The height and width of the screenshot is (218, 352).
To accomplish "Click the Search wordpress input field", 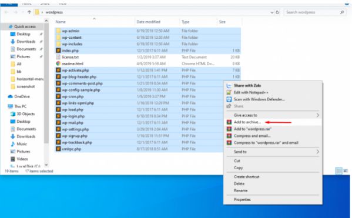I will pyautogui.click(x=315, y=12).
